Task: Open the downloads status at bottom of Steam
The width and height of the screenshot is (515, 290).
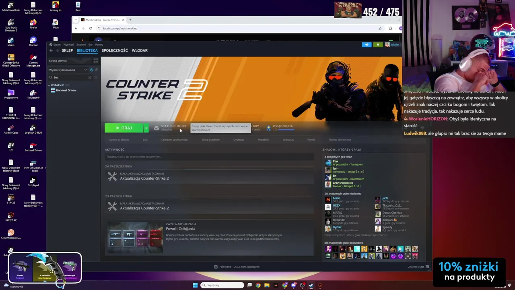Action: pyautogui.click(x=237, y=267)
